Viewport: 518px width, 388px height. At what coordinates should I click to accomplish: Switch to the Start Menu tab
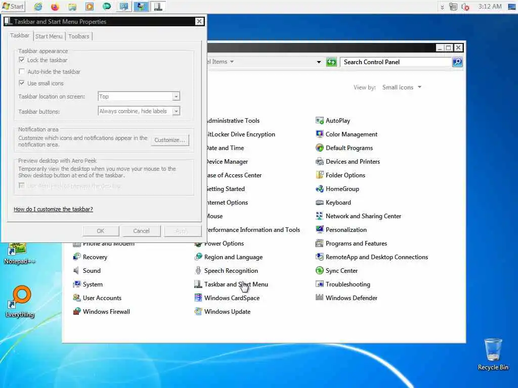pos(49,36)
